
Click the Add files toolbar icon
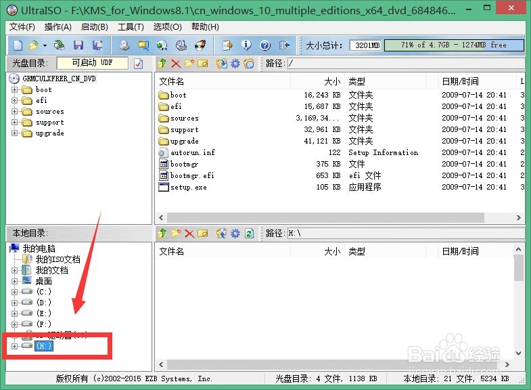click(227, 45)
